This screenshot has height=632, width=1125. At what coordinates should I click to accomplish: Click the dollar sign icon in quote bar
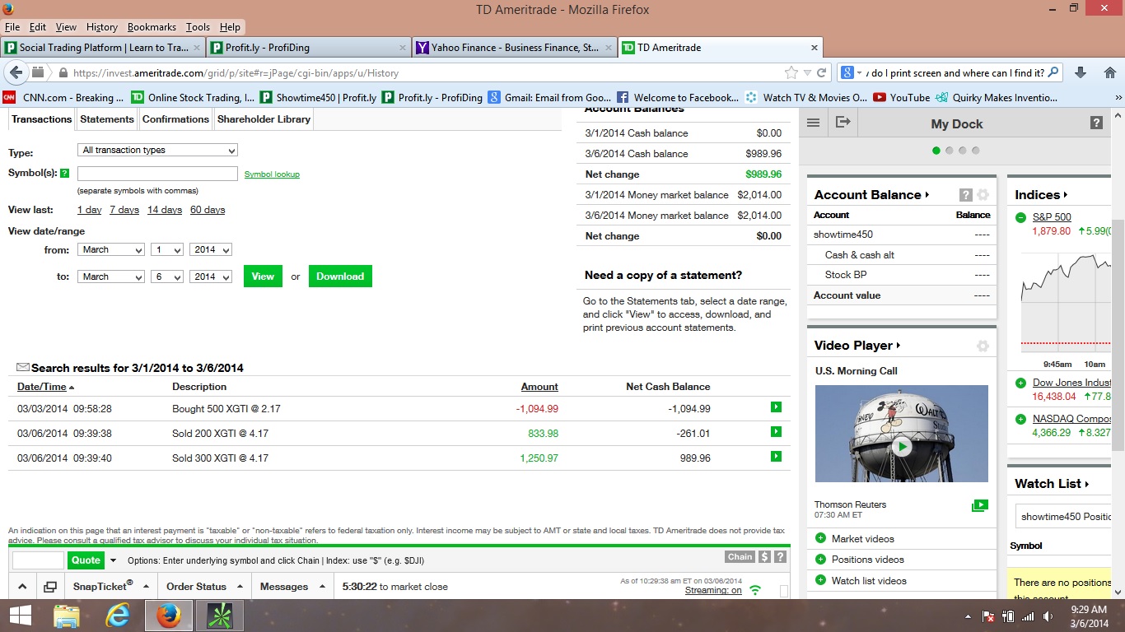764,557
